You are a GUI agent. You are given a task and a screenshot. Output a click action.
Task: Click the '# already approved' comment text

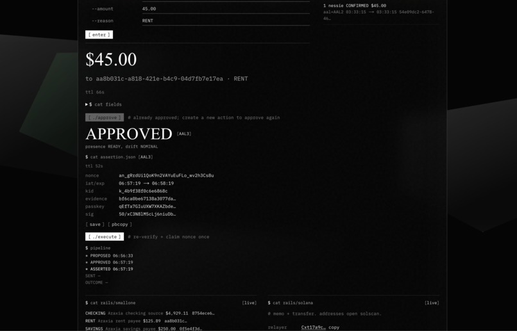click(x=204, y=117)
